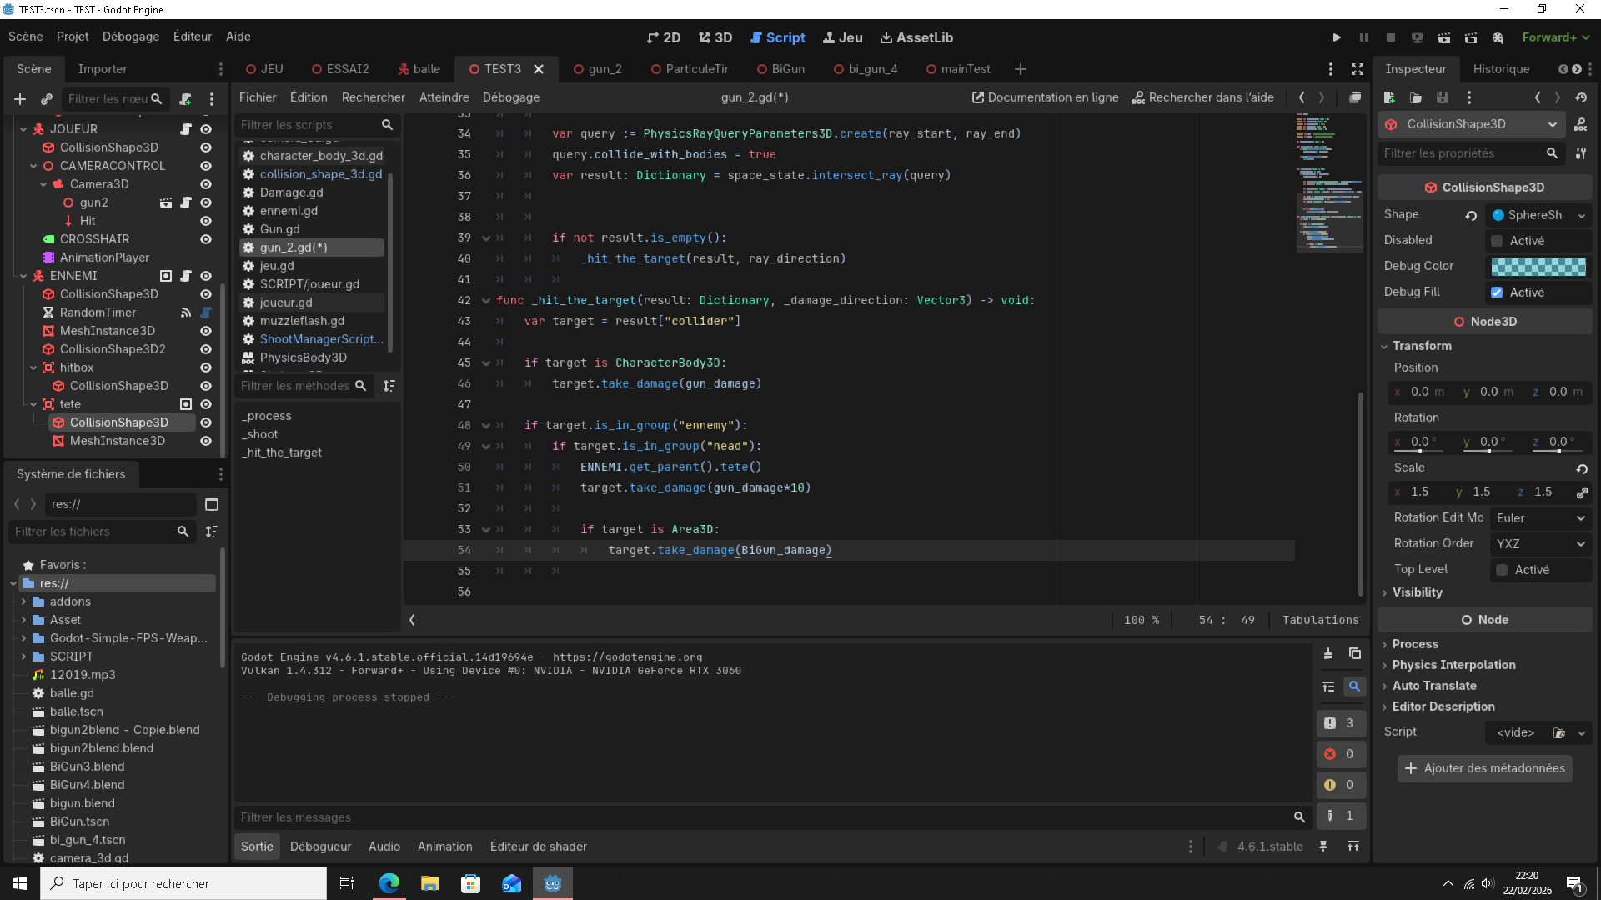Collapse the hitbox node tree
This screenshot has width=1601, height=900.
coord(33,367)
